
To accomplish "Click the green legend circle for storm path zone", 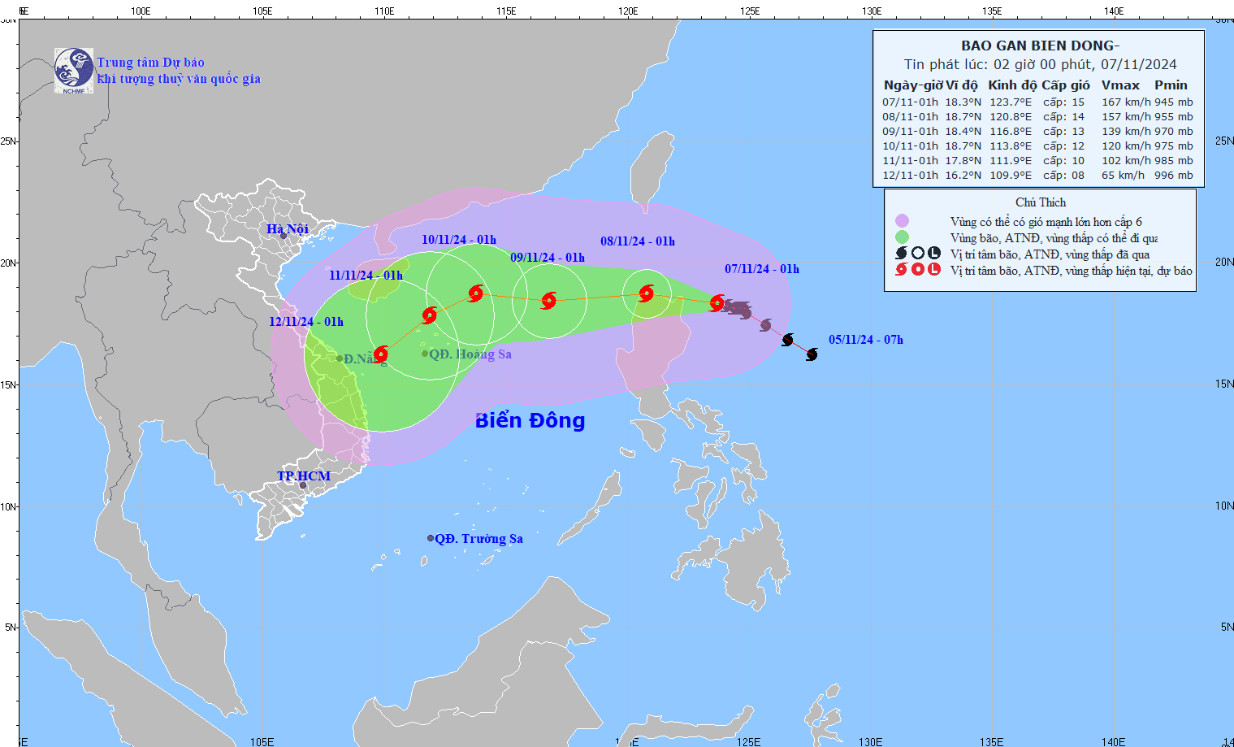I will (902, 237).
